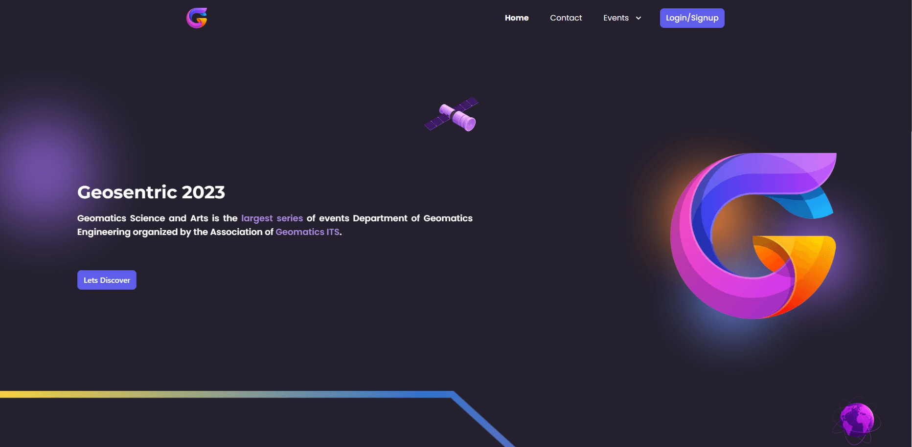
Task: Click the satellite's left solar panel
Action: tap(436, 121)
